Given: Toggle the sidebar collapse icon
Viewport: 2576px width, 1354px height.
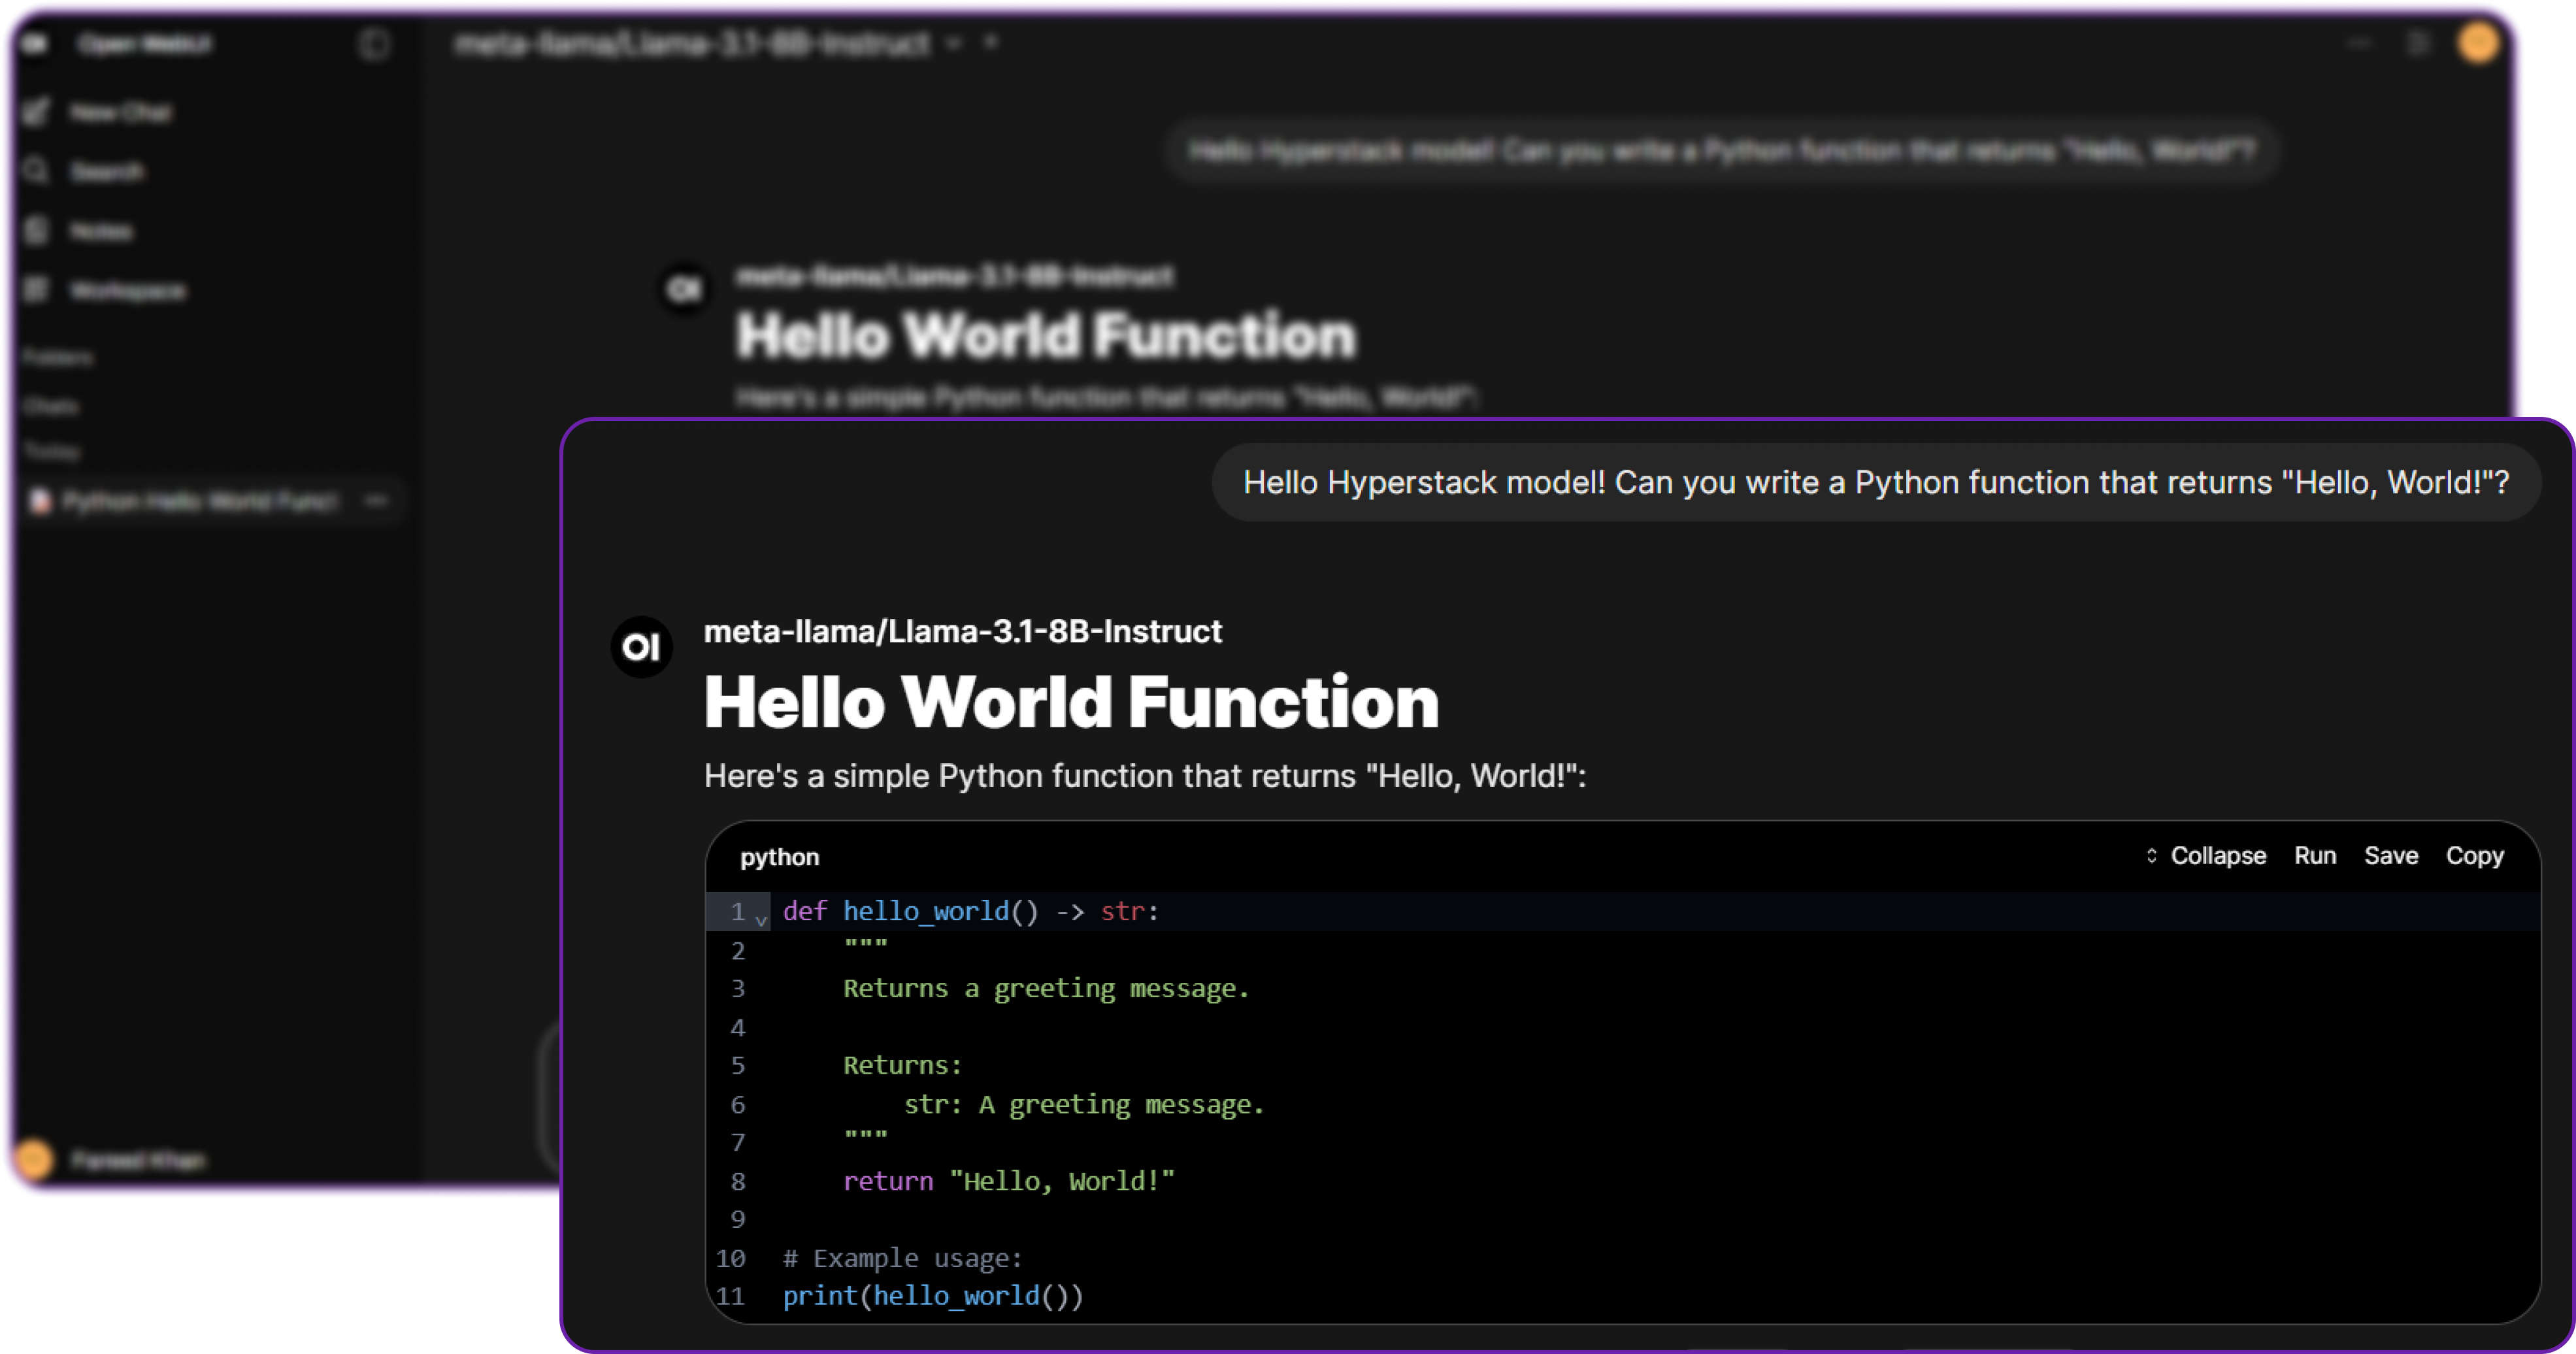Looking at the screenshot, I should (375, 44).
